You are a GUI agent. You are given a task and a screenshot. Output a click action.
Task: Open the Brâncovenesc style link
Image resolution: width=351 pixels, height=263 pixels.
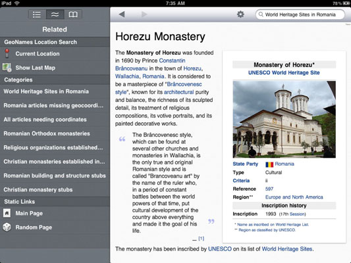point(184,84)
